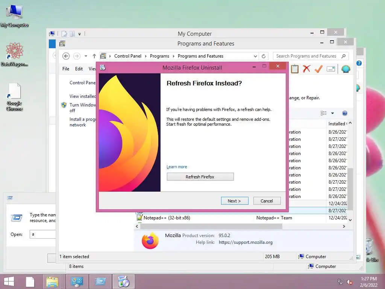Go up one folder level
The width and height of the screenshot is (385, 289).
pyautogui.click(x=94, y=56)
